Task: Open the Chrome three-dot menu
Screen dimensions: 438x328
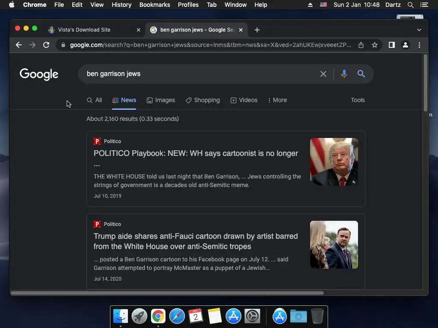Action: [419, 45]
